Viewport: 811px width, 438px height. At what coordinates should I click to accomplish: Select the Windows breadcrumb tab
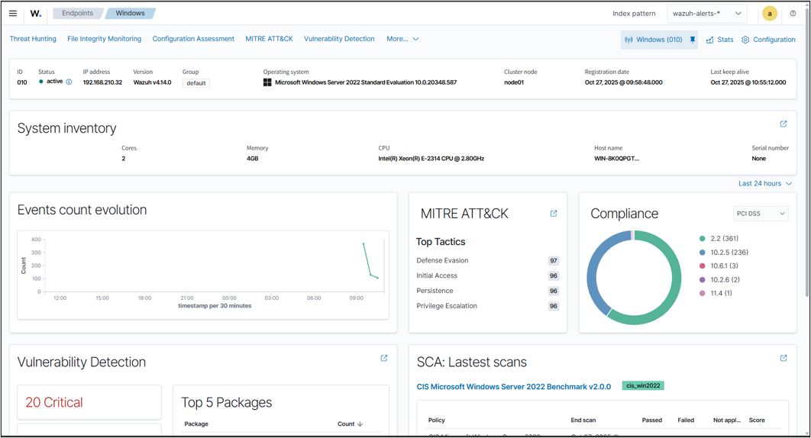[x=131, y=14]
